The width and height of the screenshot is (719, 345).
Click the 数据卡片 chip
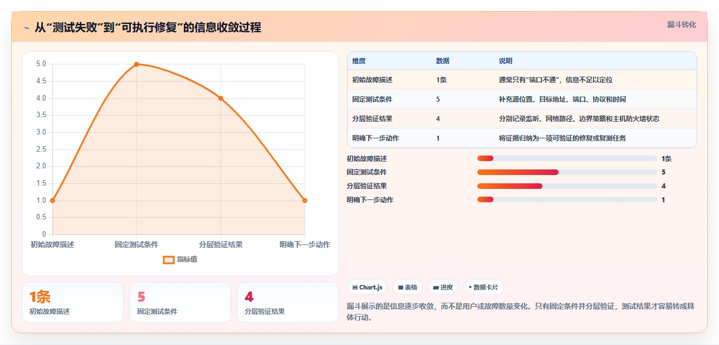[483, 287]
